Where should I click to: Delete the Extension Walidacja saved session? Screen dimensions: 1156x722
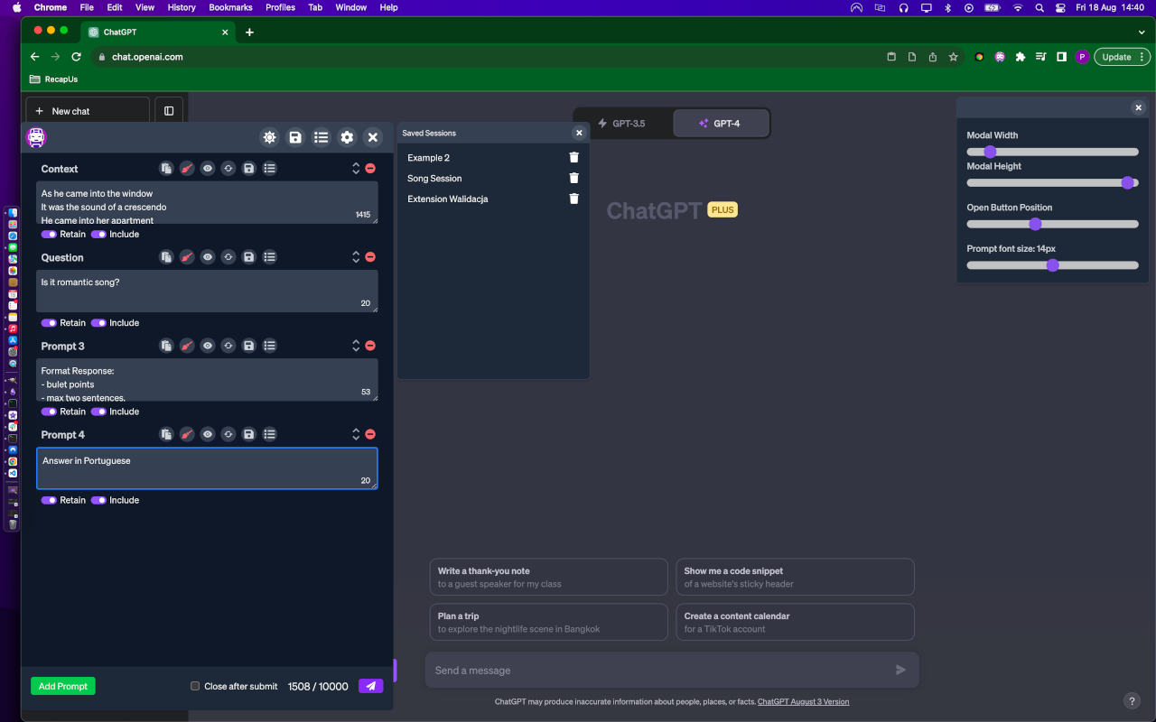click(x=573, y=199)
